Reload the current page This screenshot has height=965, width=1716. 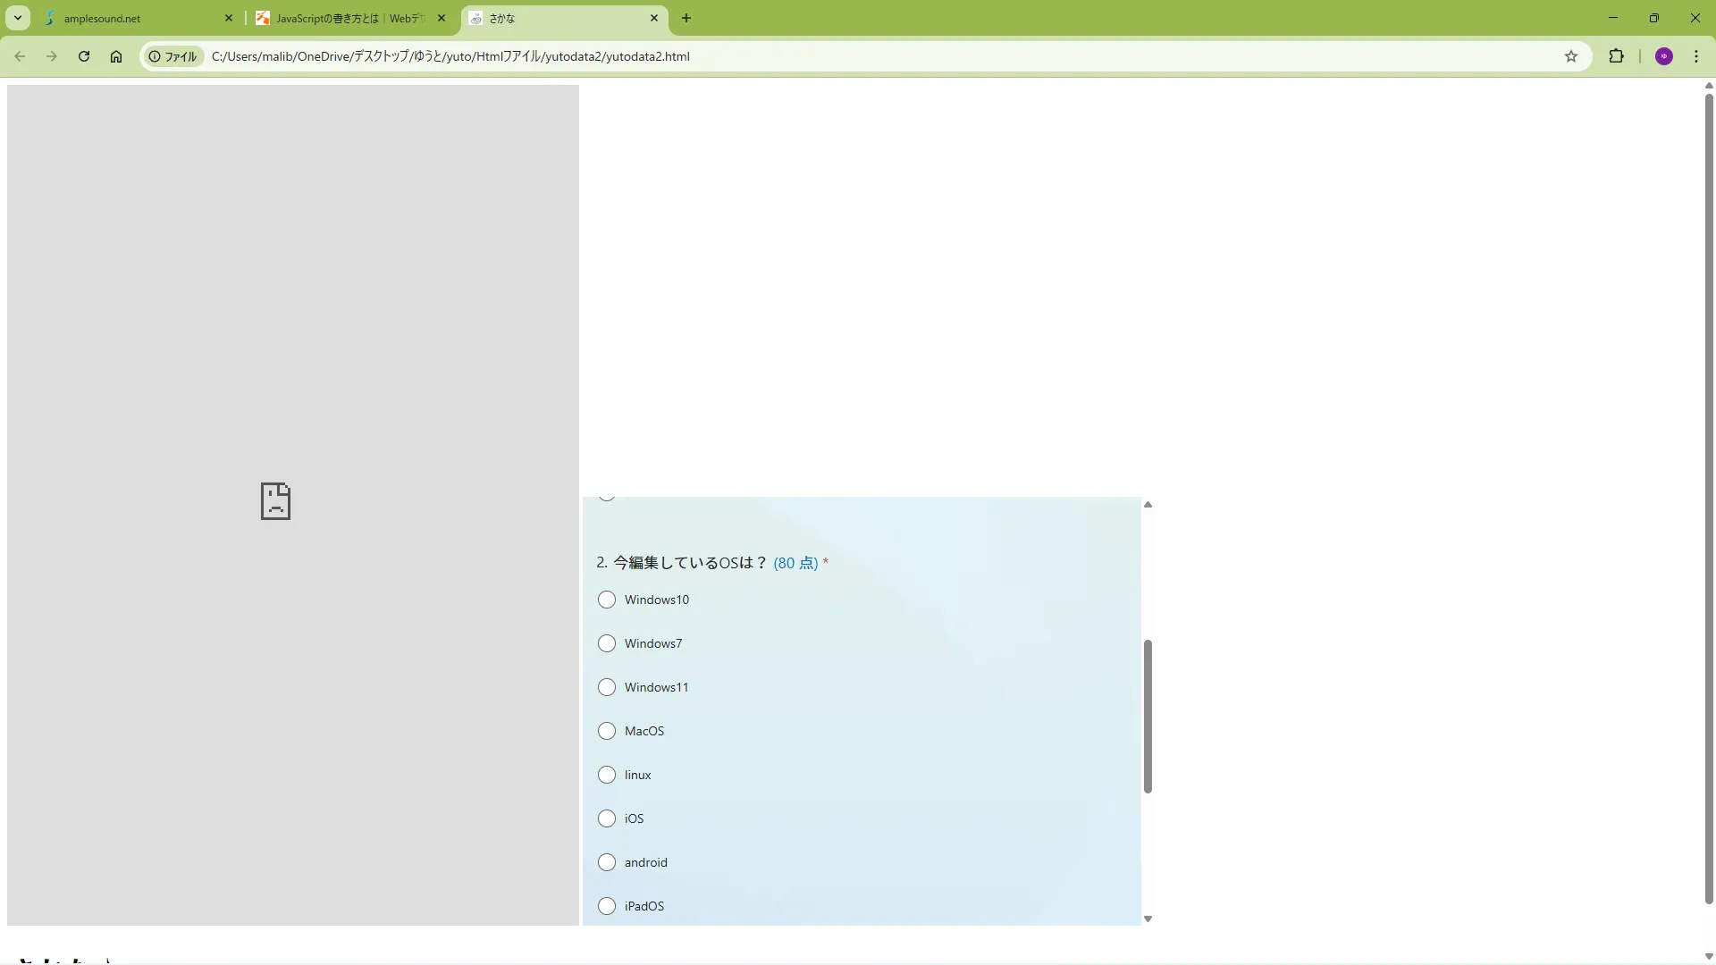click(x=84, y=56)
